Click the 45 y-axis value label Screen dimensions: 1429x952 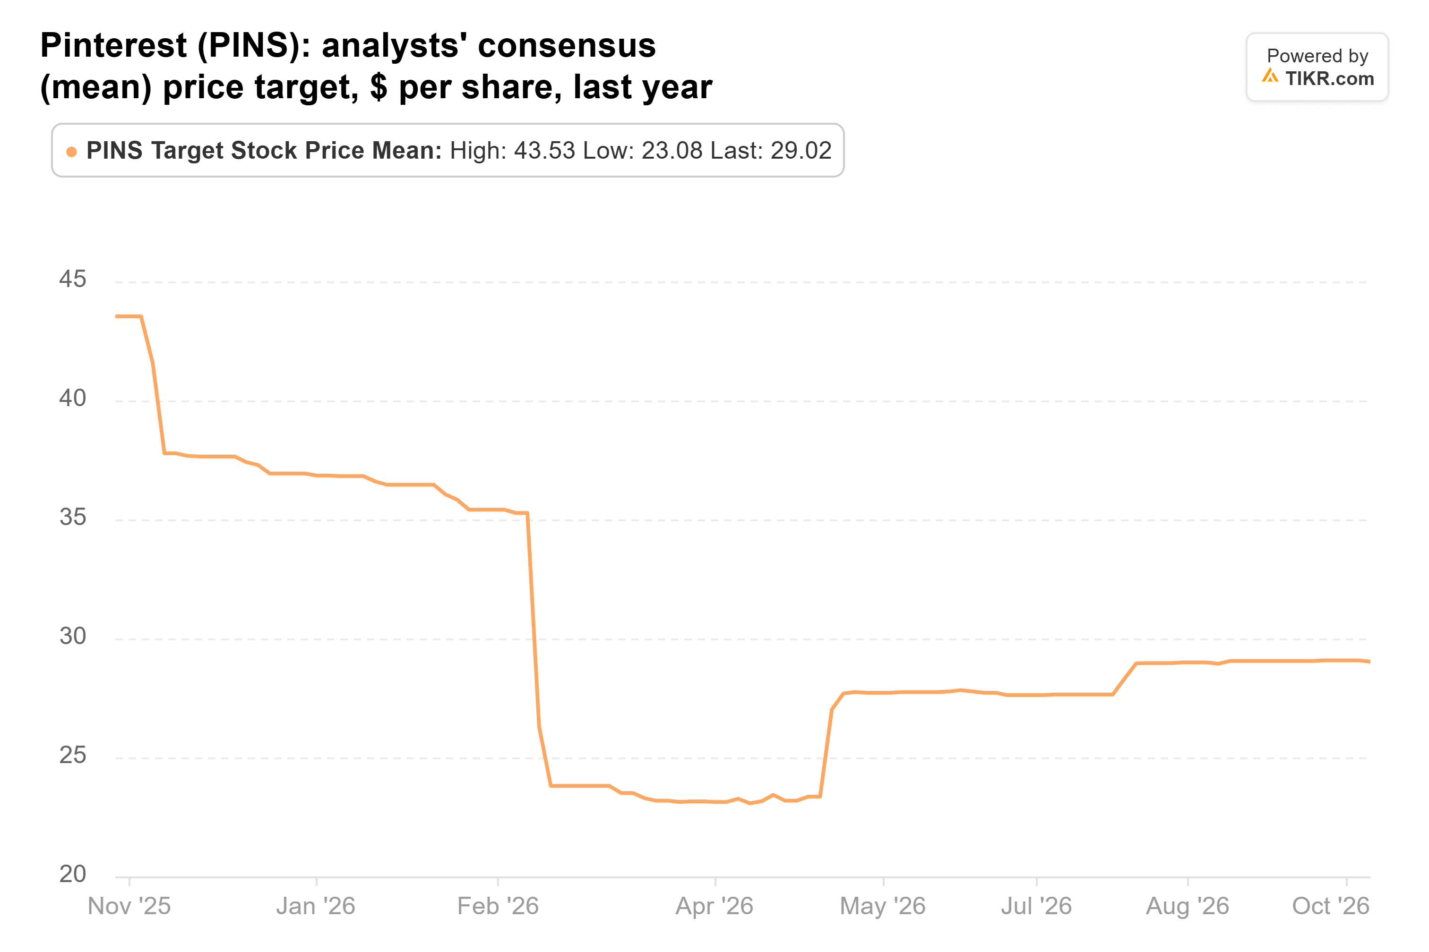[72, 279]
